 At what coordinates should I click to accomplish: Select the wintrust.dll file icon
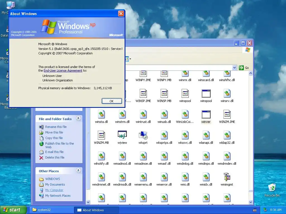click(143, 115)
